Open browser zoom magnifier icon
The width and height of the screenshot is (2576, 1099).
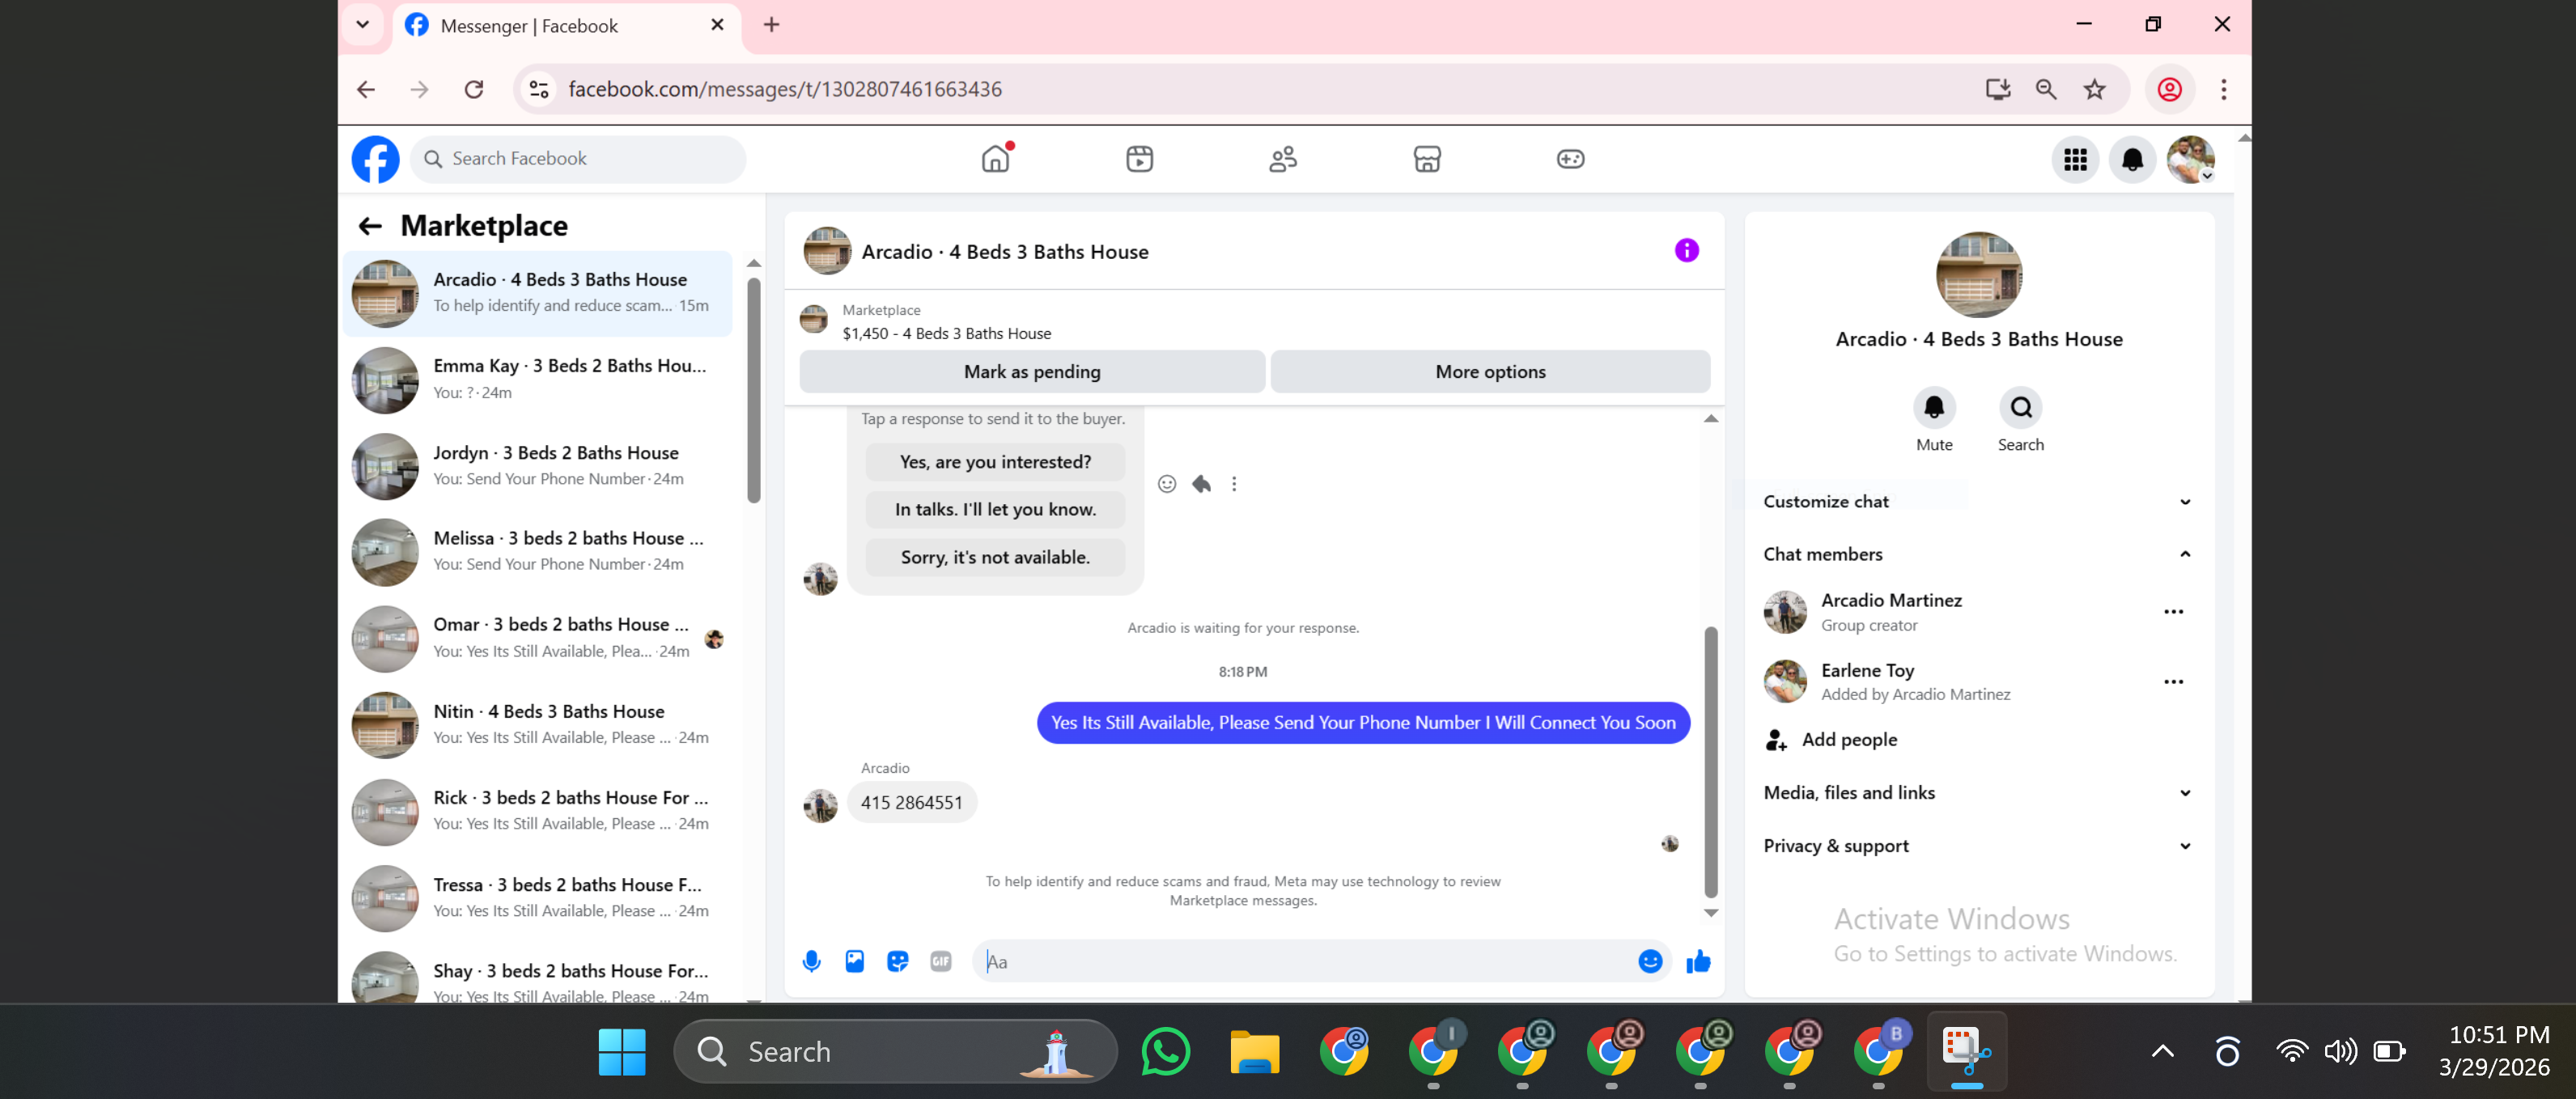click(x=2046, y=89)
